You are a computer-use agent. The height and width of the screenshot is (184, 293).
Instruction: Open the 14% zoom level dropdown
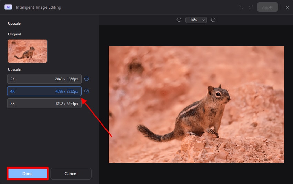(x=196, y=20)
